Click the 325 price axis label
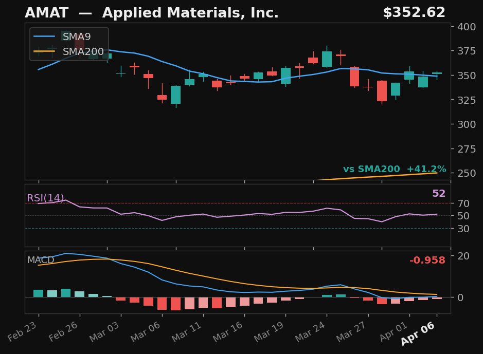483x354 pixels. click(467, 100)
